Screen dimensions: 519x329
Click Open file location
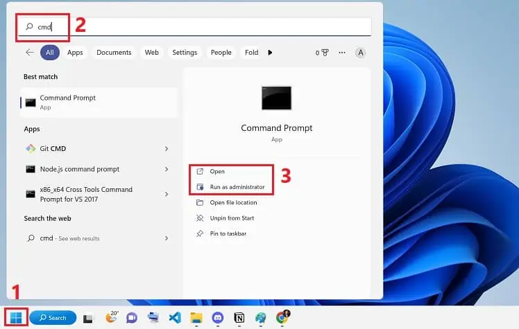233,203
